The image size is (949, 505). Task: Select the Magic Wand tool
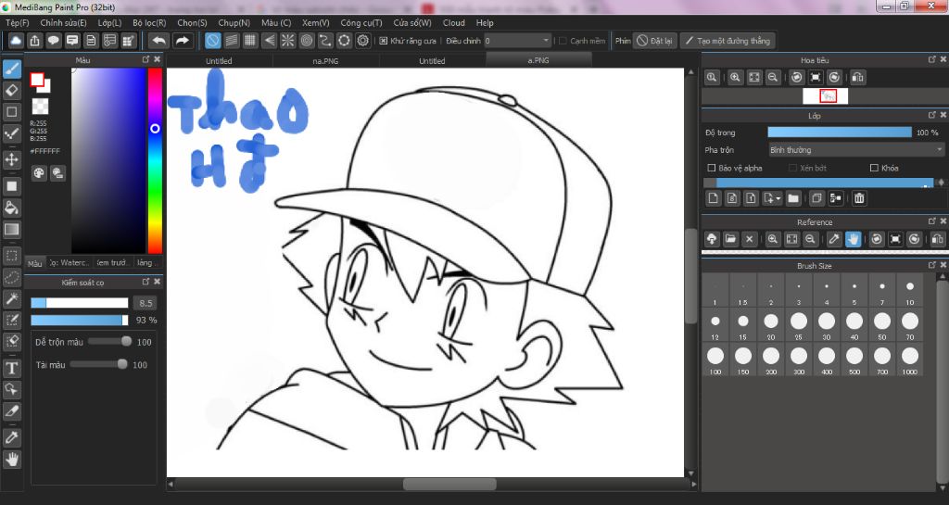click(x=11, y=298)
